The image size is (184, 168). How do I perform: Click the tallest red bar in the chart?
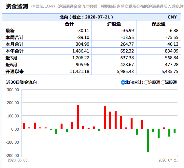click(78, 117)
